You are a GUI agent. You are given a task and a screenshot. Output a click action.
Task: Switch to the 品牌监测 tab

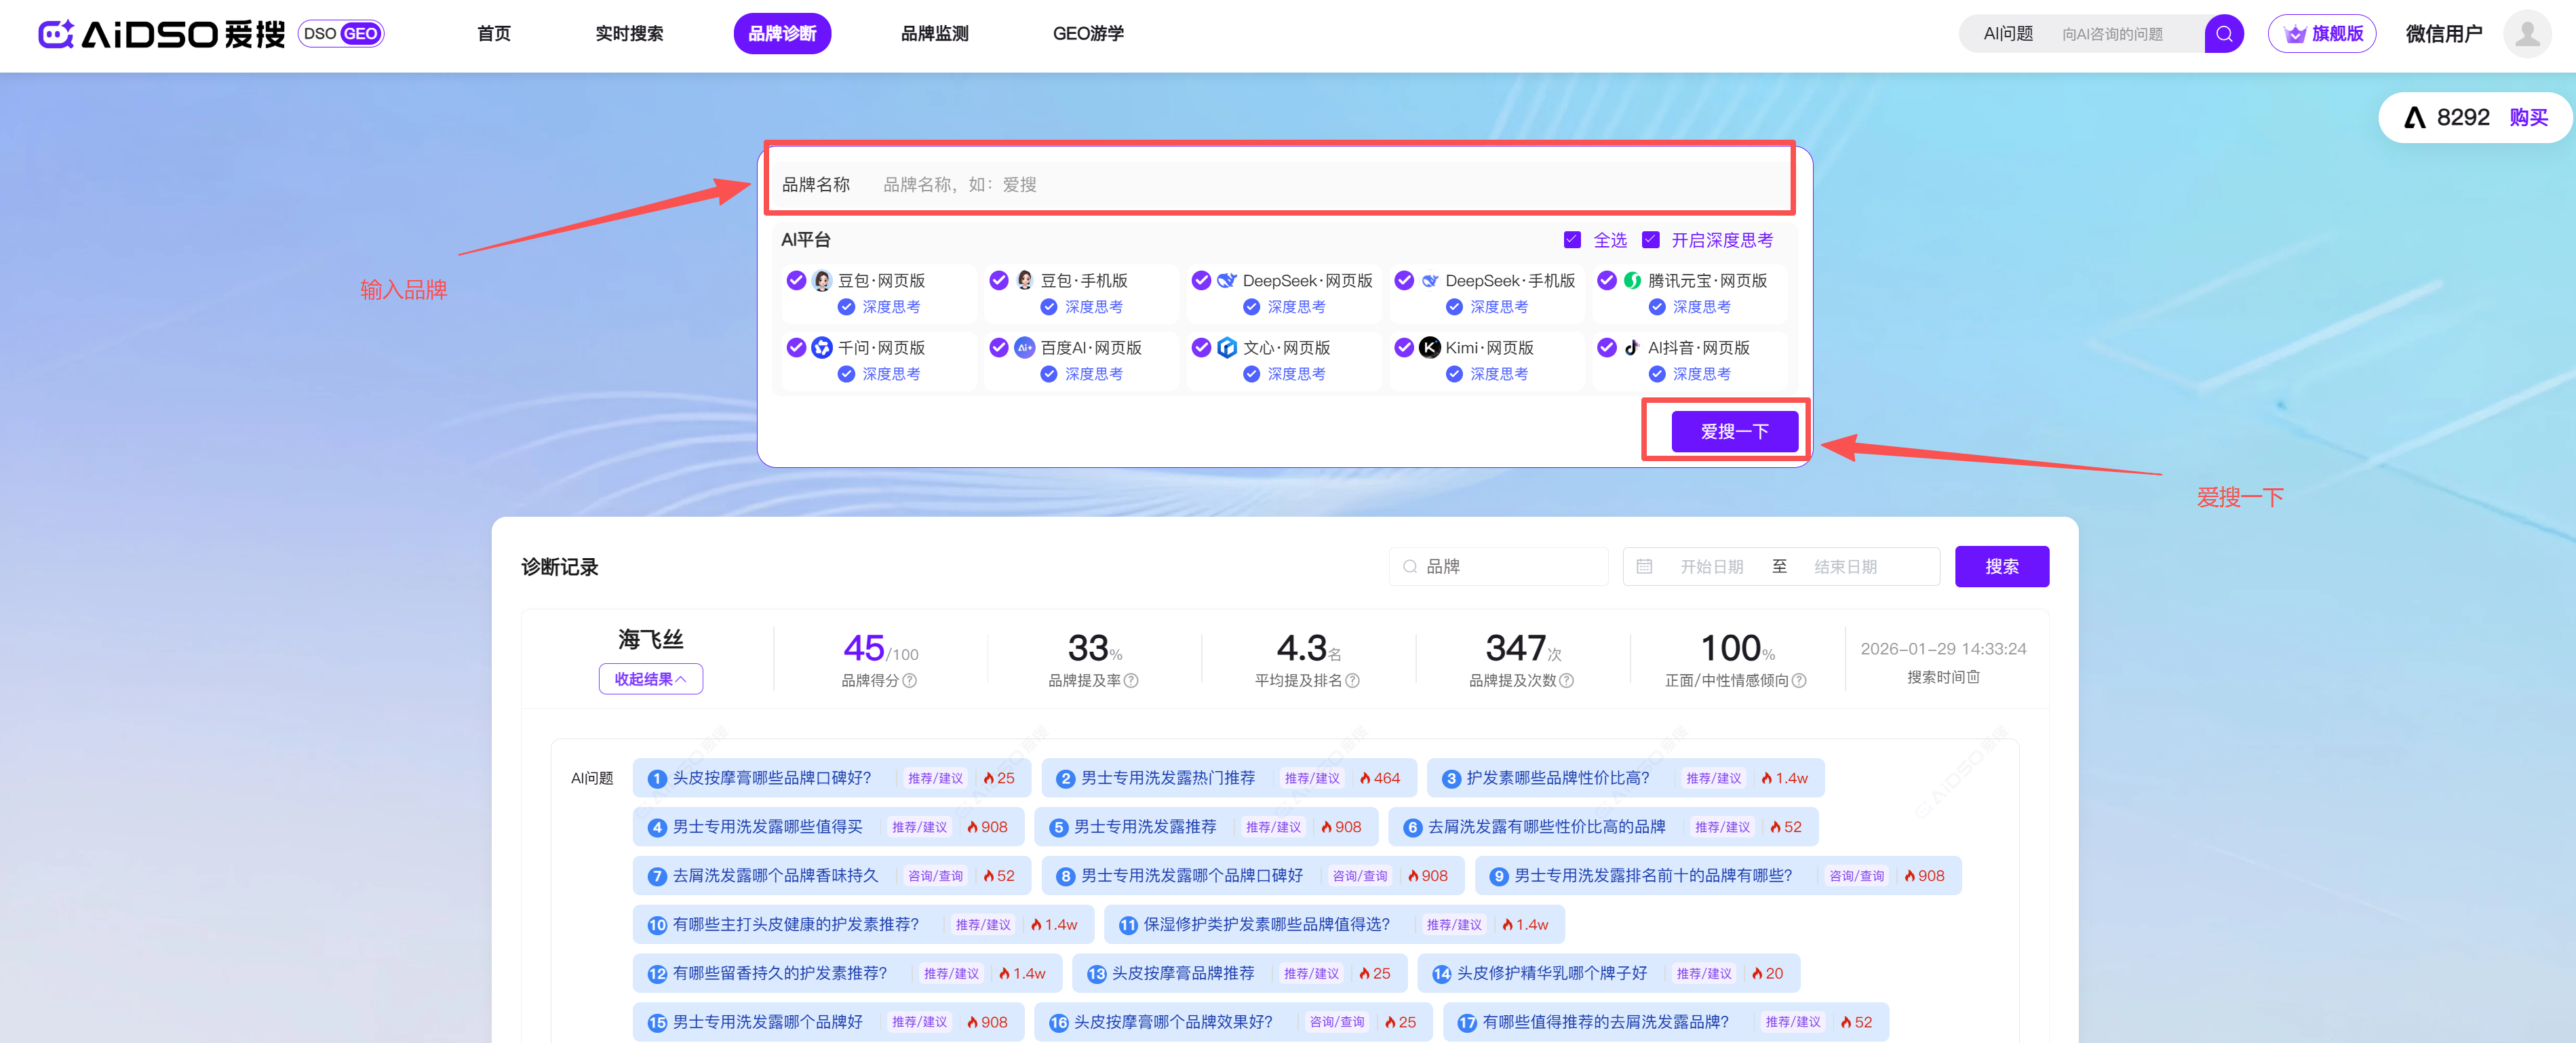934,34
